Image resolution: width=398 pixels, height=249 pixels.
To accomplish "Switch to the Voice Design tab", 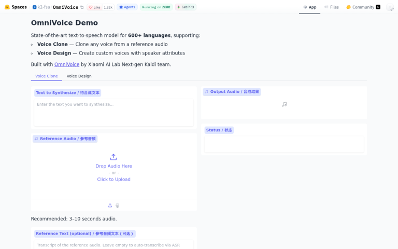I will click(79, 76).
